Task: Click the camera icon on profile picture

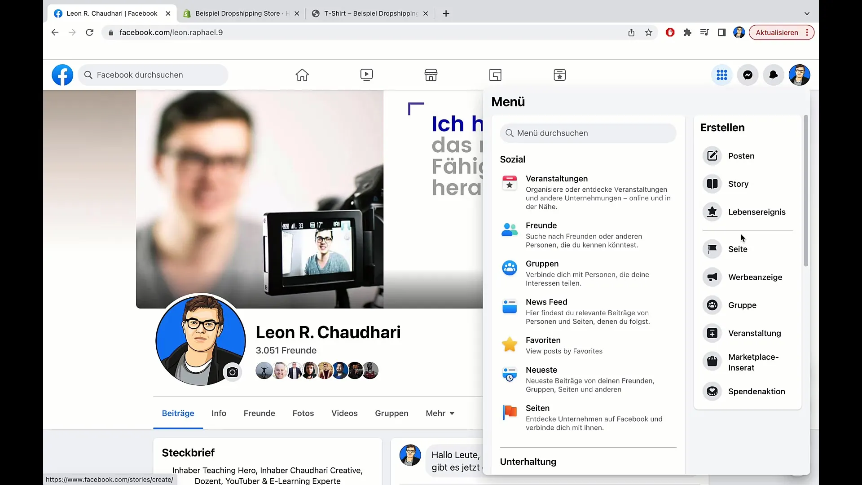Action: click(x=233, y=372)
